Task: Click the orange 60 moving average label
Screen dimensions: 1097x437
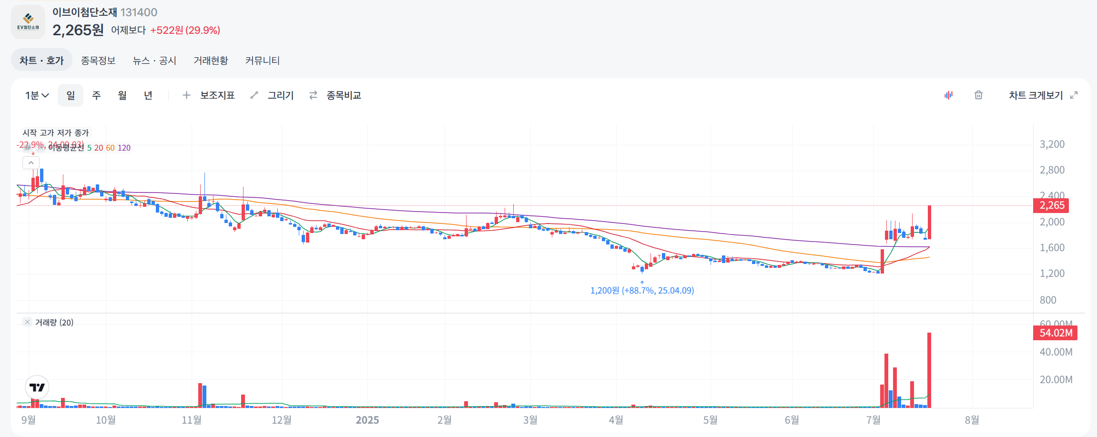Action: pyautogui.click(x=110, y=148)
